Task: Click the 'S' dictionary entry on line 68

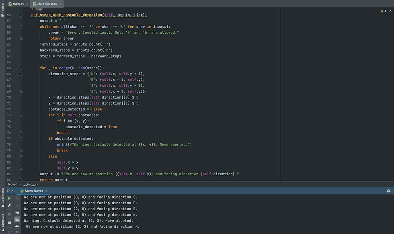Action: (x=117, y=86)
